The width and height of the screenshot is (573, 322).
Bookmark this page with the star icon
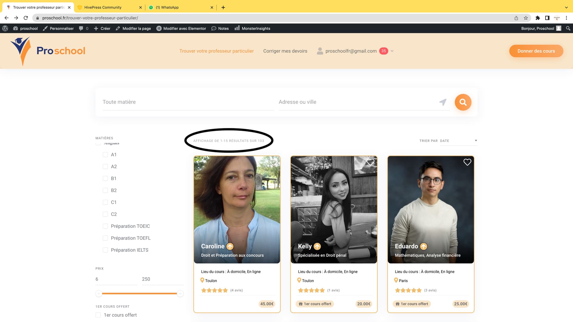[526, 18]
